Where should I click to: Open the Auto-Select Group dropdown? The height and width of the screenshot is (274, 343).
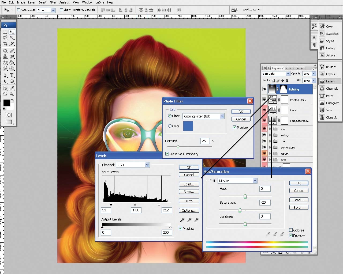click(x=53, y=10)
